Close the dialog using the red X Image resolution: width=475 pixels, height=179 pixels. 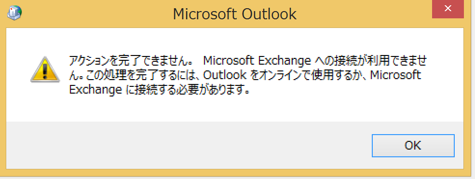(448, 9)
